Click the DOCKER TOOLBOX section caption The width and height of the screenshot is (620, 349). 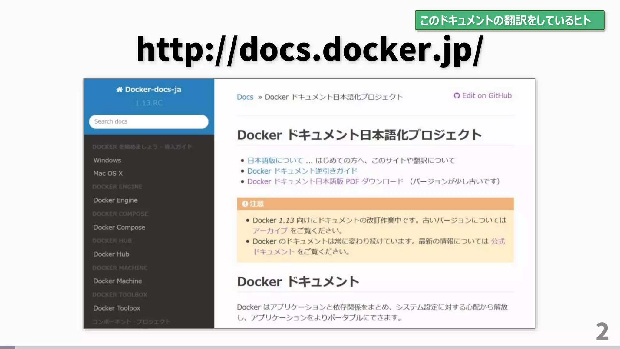point(120,294)
